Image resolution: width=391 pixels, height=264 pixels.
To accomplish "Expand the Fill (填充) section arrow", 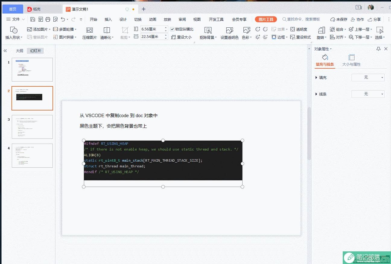I will (x=316, y=78).
